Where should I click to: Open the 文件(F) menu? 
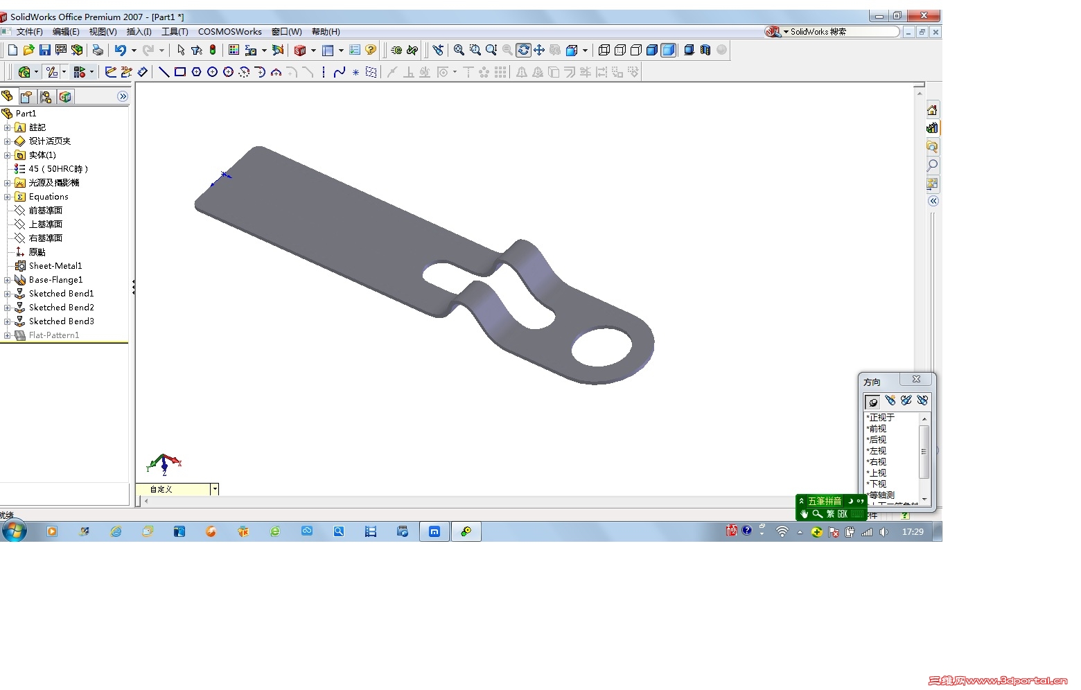[29, 32]
